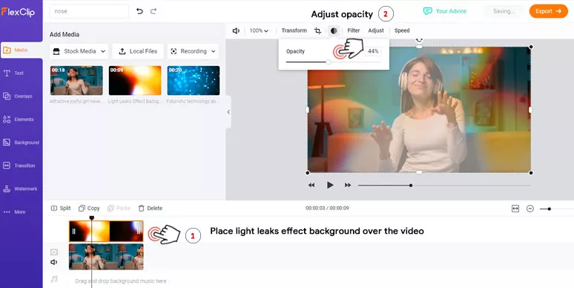Click the bottom-left preview resize handle
The width and height of the screenshot is (574, 288).
pos(308,173)
